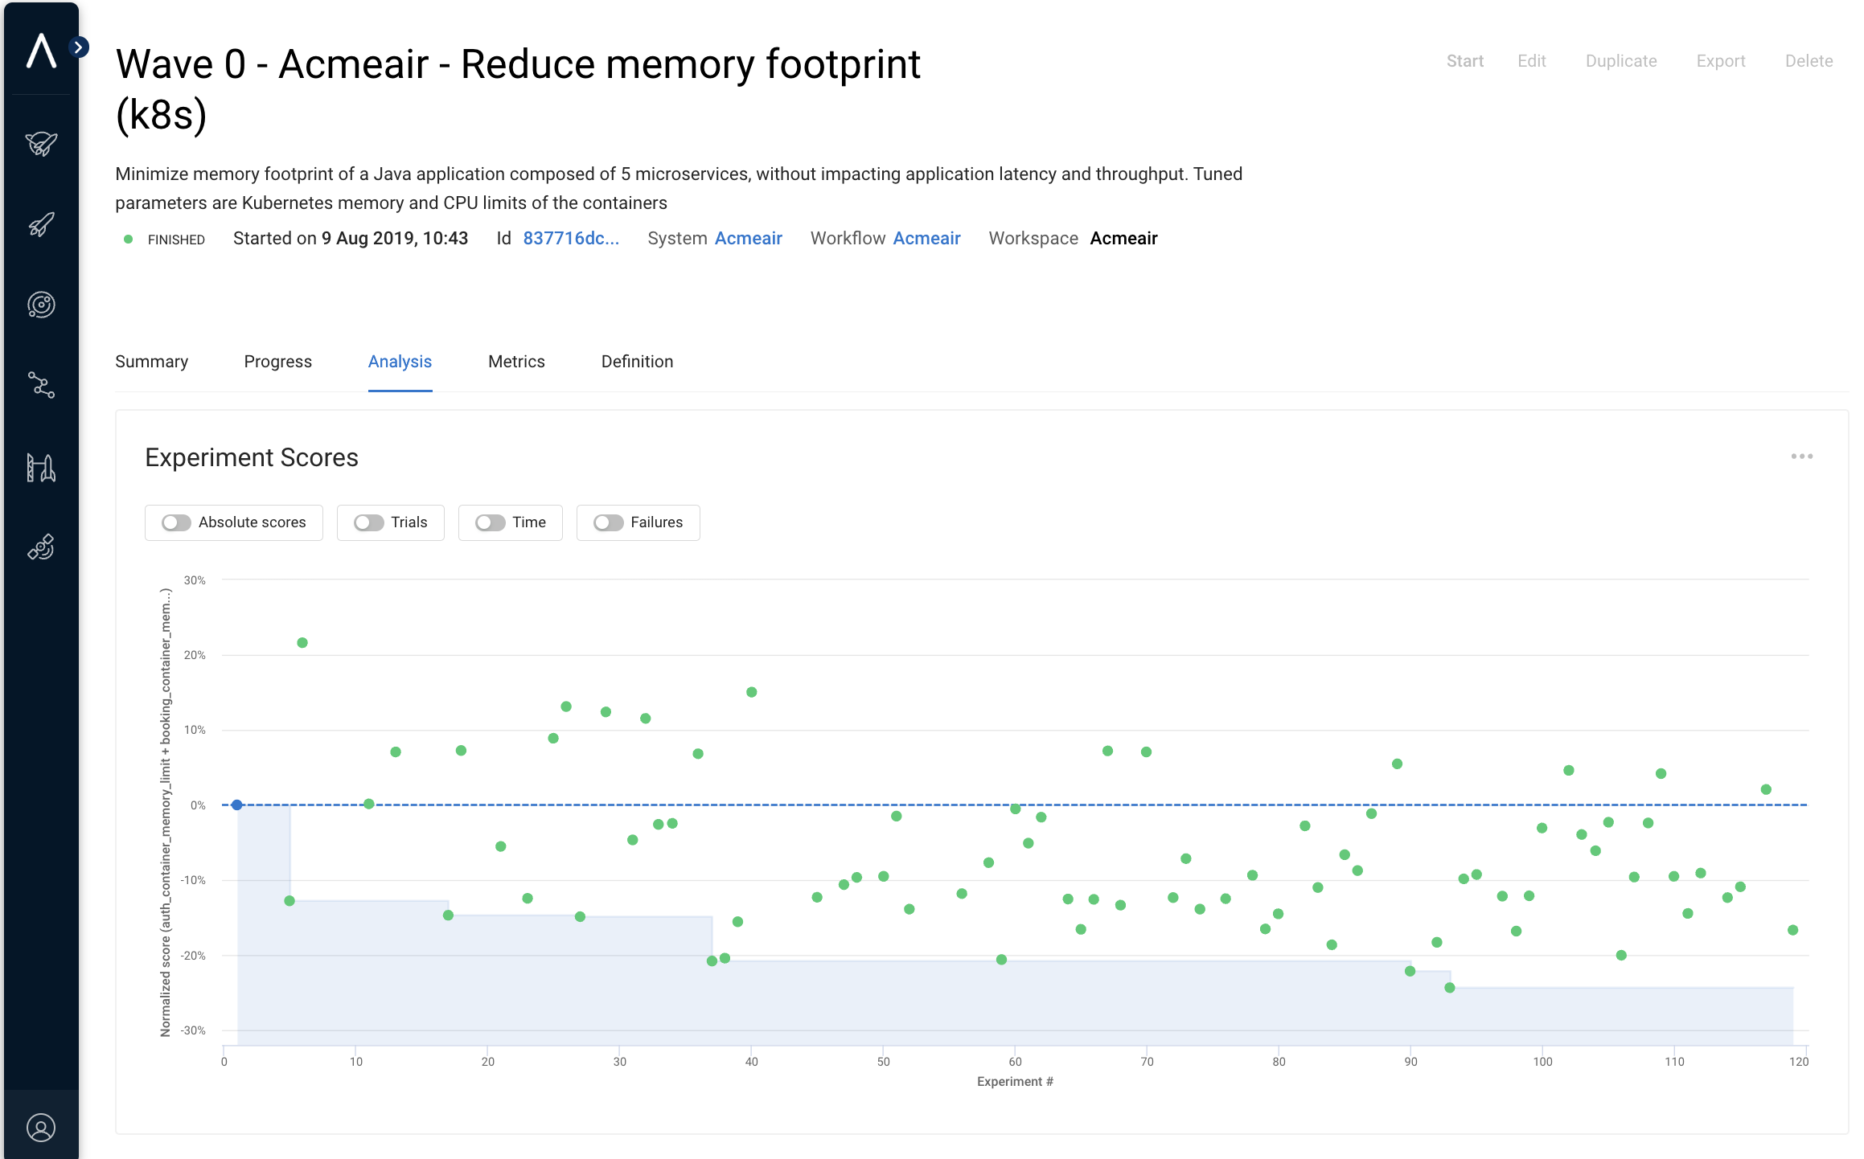The image size is (1864, 1159).
Task: Open the satellite telemetry sidebar icon
Action: tap(41, 547)
